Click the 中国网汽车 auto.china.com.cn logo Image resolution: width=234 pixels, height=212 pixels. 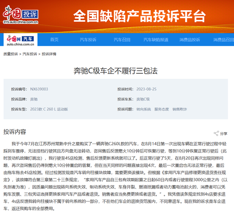click(20, 40)
